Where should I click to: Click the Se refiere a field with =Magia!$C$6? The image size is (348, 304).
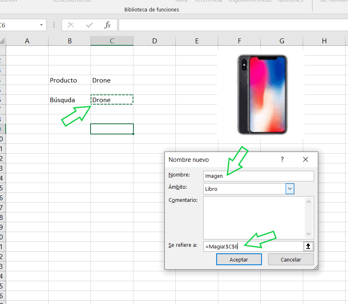[x=253, y=246]
